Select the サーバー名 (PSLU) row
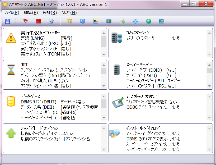This screenshot has width=216, height=165. [x=151, y=75]
